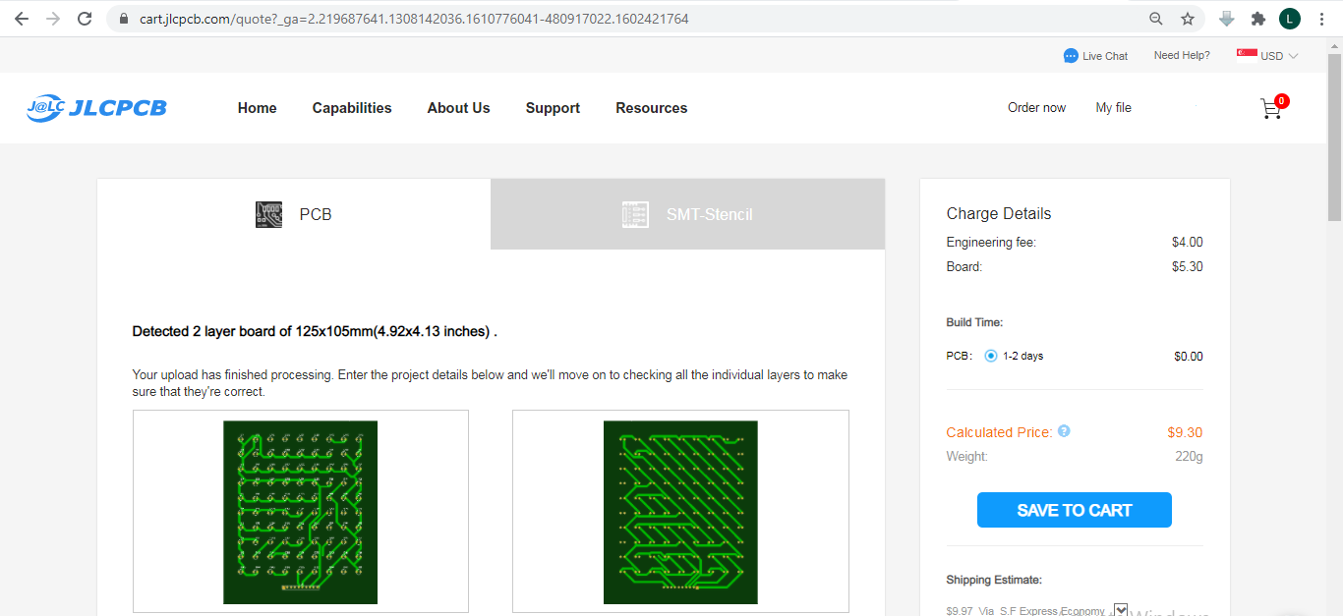
Task: Click the Live Chat bubble icon
Action: click(1071, 56)
